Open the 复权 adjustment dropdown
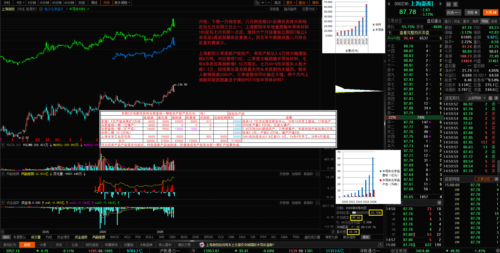 (x=291, y=3)
